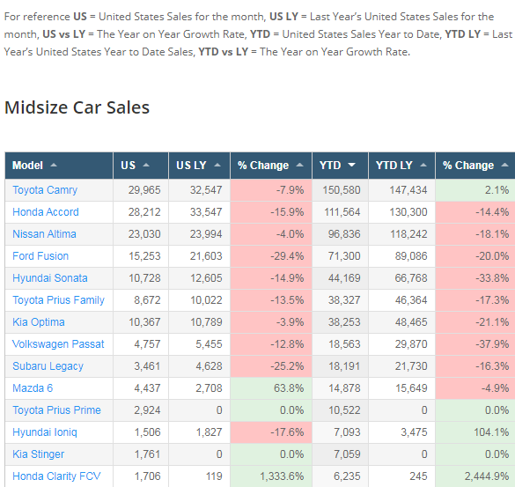This screenshot has width=515, height=487.
Task: Sort by last % Change column arrow
Action: [x=504, y=165]
